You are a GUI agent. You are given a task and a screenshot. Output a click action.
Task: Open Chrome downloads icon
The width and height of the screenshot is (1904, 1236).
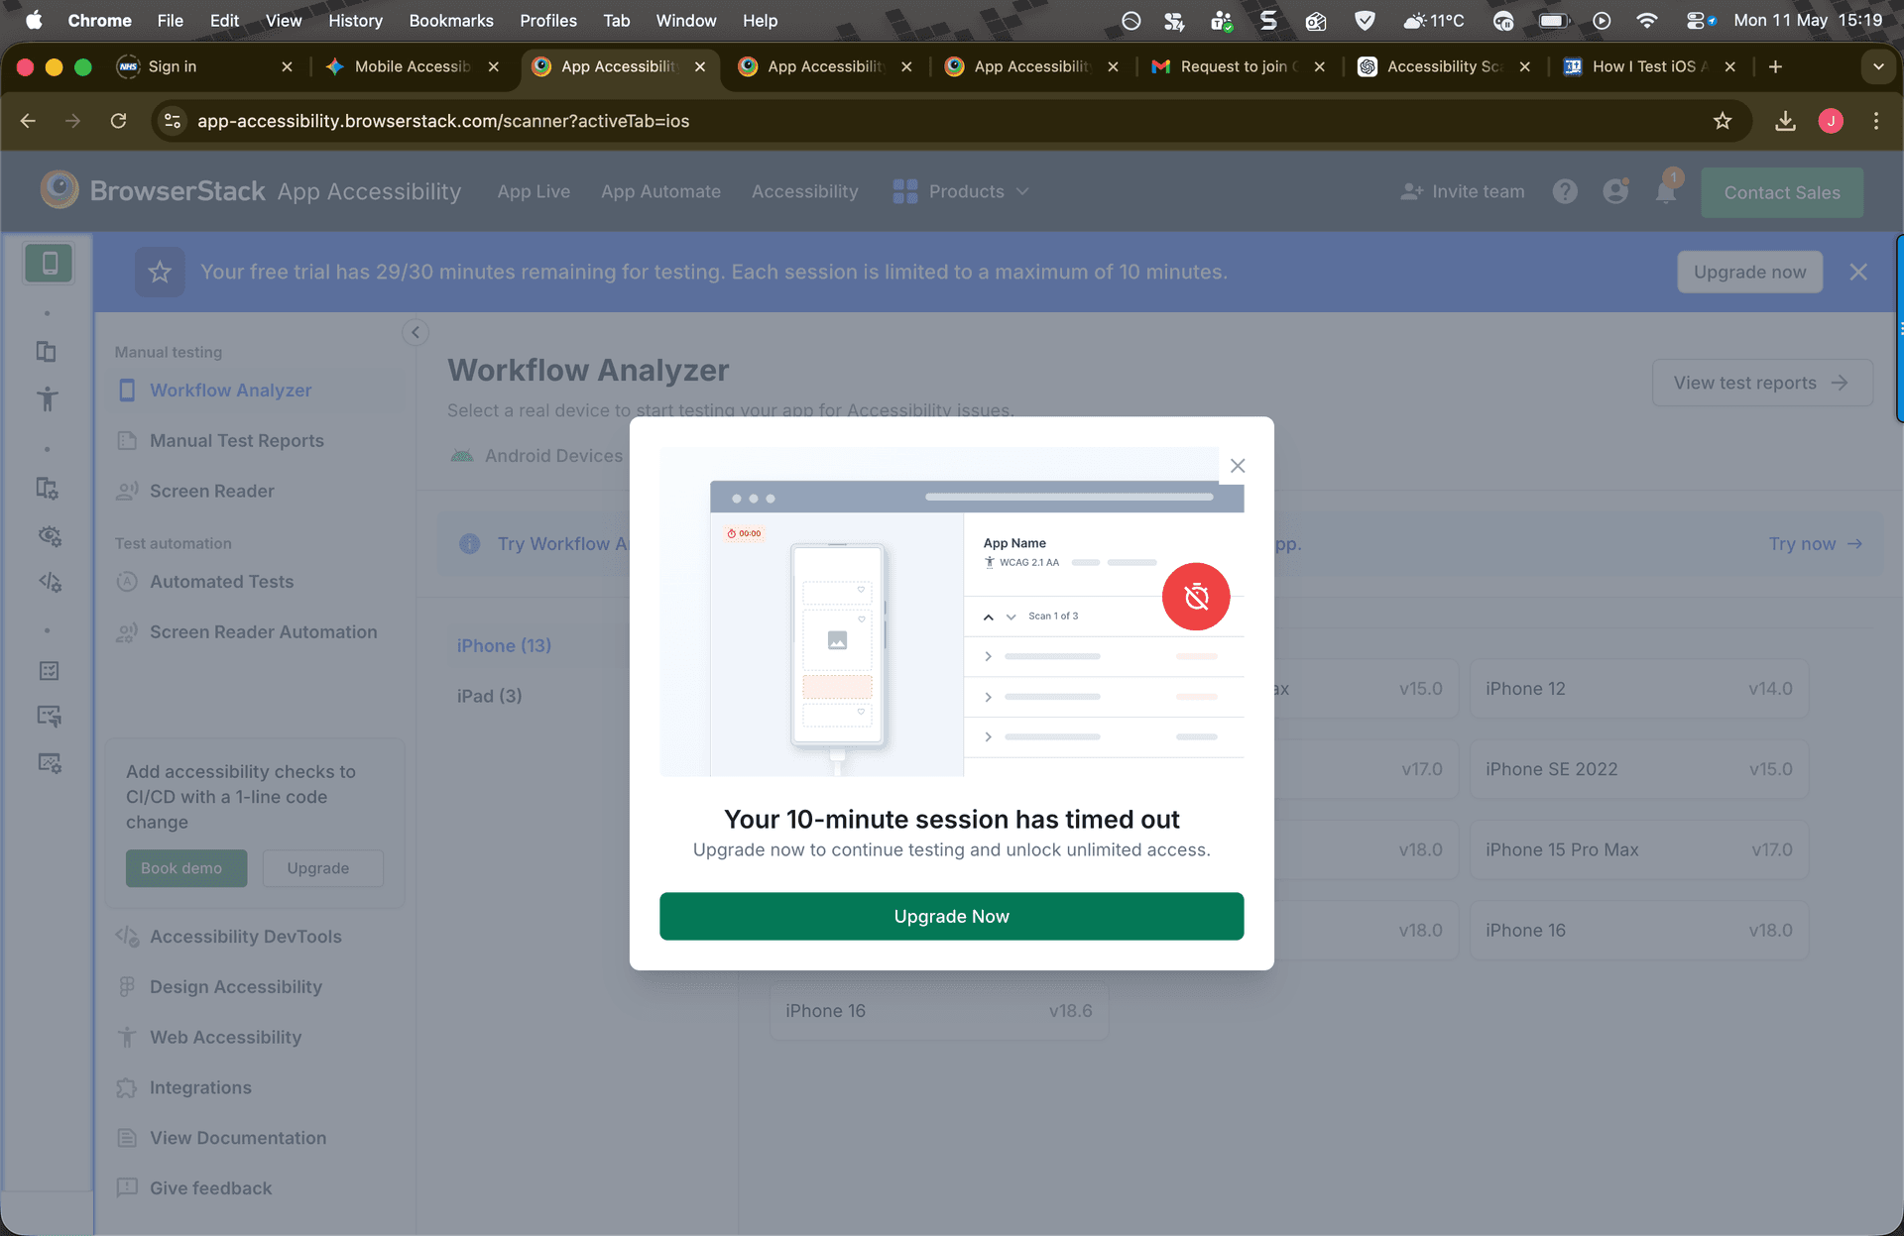[x=1785, y=121]
